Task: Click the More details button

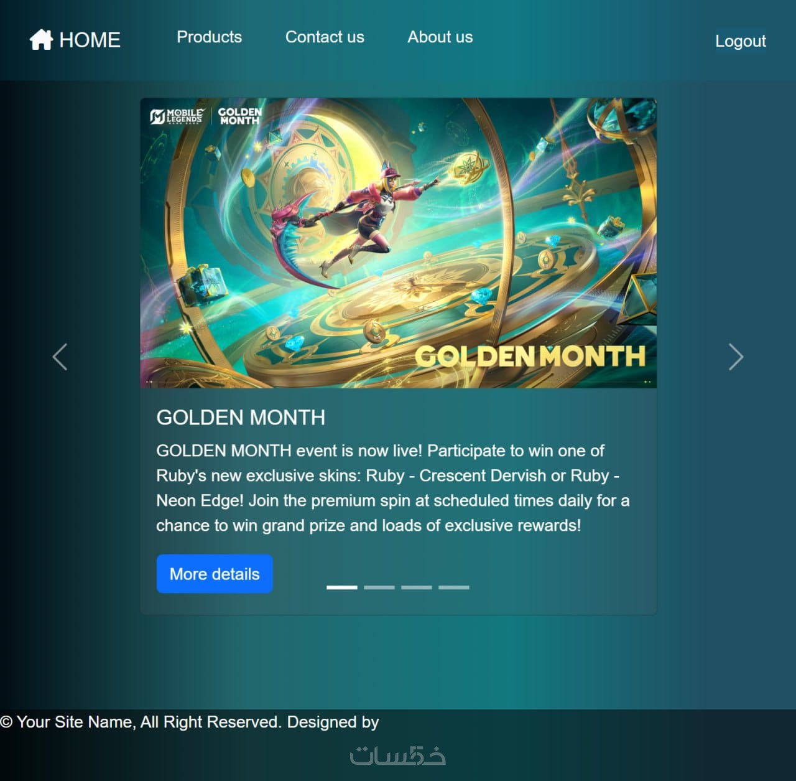Action: (215, 574)
